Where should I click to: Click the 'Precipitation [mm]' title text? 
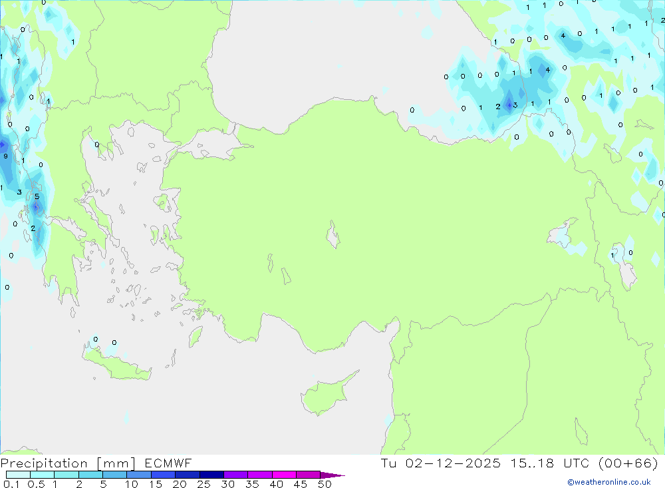(68, 463)
